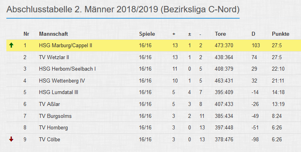Select the HSG Marburg/Cappel II team name
Image resolution: width=301 pixels, height=152 pixels.
point(65,46)
